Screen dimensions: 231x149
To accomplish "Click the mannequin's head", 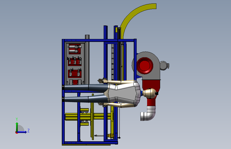I will (151, 93).
